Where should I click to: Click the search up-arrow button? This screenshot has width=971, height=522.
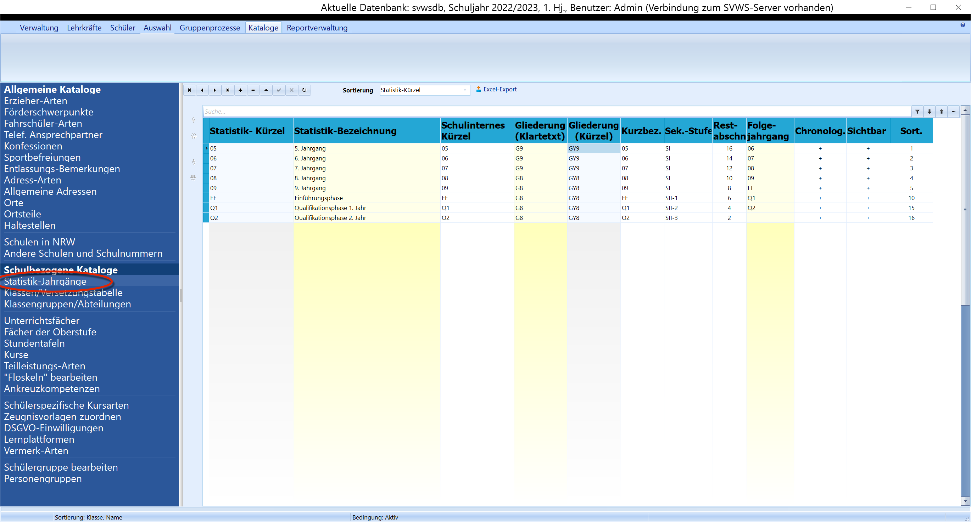pos(942,112)
